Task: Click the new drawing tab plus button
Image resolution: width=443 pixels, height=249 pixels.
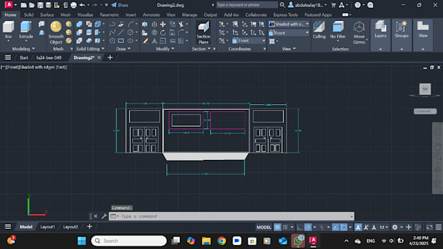Action: [x=110, y=57]
